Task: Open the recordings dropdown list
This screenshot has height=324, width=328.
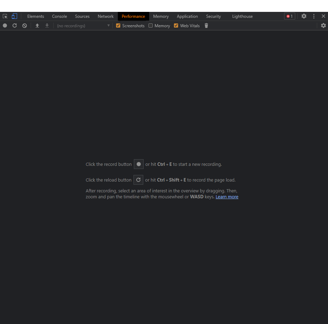Action: (83, 26)
